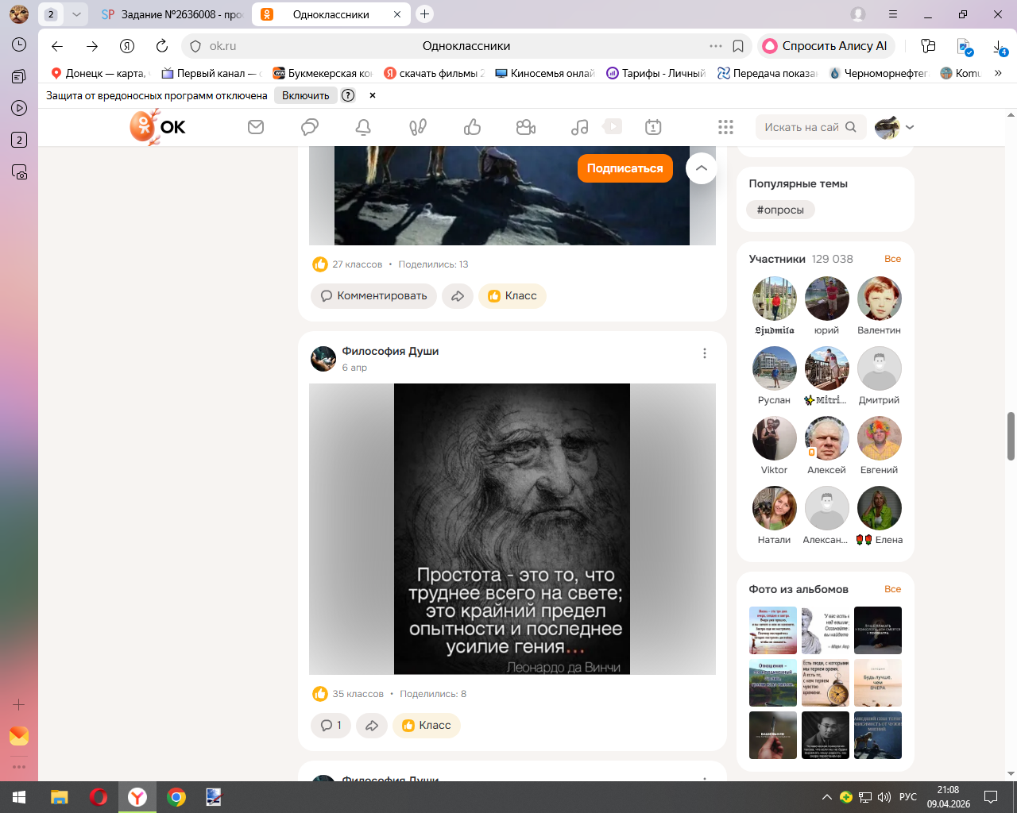Screen dimensions: 1017x813
Task: Open the Windows Start menu
Action: (19, 797)
